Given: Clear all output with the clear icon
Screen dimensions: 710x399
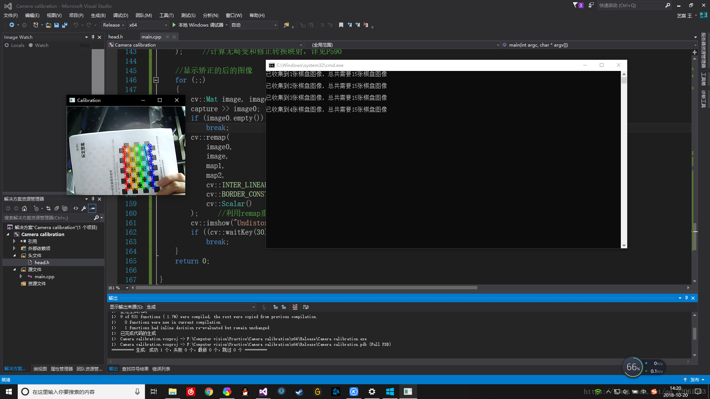Looking at the screenshot, I should pos(295,307).
